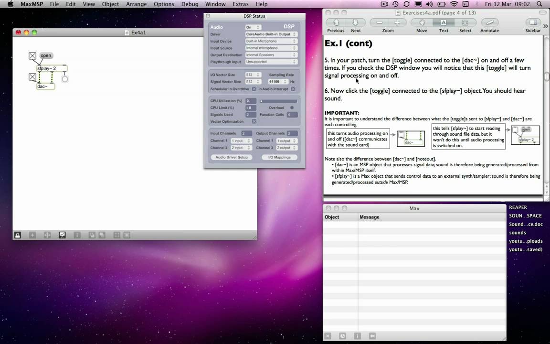Click the Annotate pencil tool
The height and width of the screenshot is (344, 550).
490,22
